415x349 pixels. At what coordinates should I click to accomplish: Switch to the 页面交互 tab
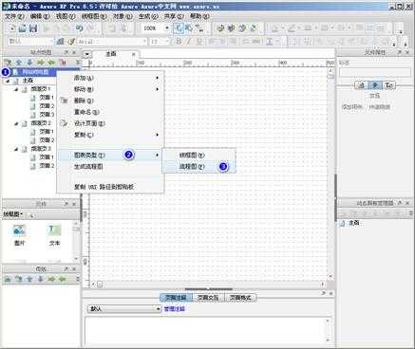click(208, 298)
